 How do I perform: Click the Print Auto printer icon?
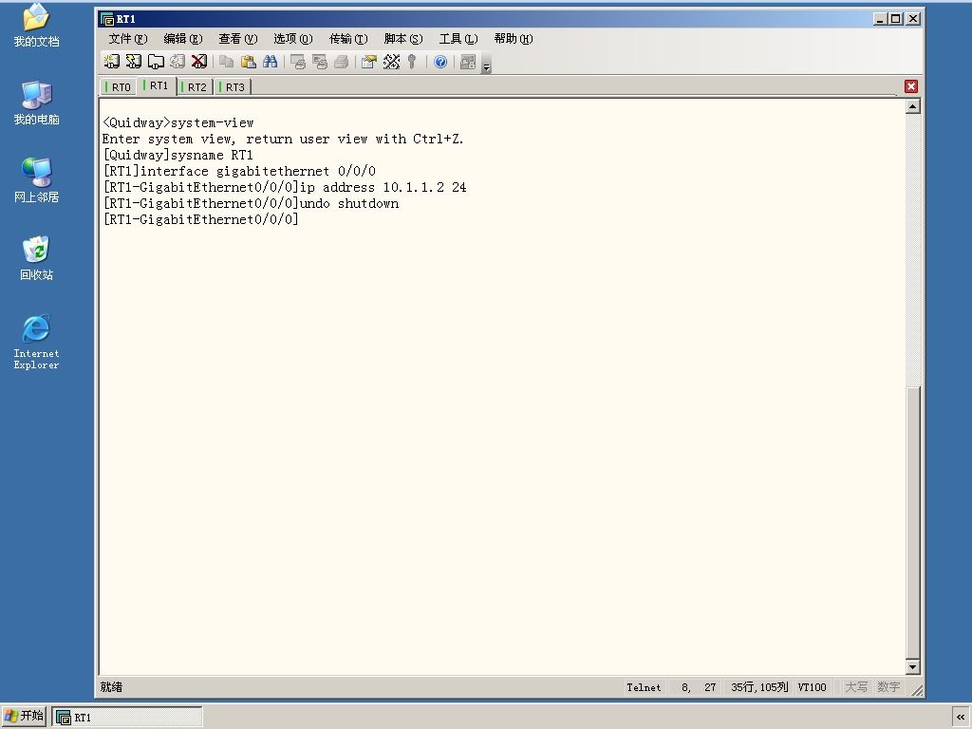coord(342,62)
